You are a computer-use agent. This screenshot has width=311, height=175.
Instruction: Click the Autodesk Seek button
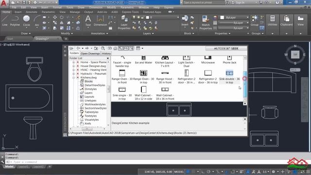click(226, 49)
